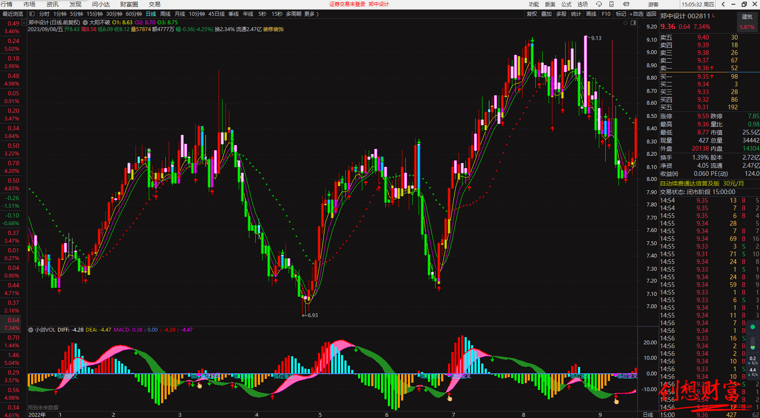Open the 行情 menu
Screen dimensions: 760x418
point(6,4)
